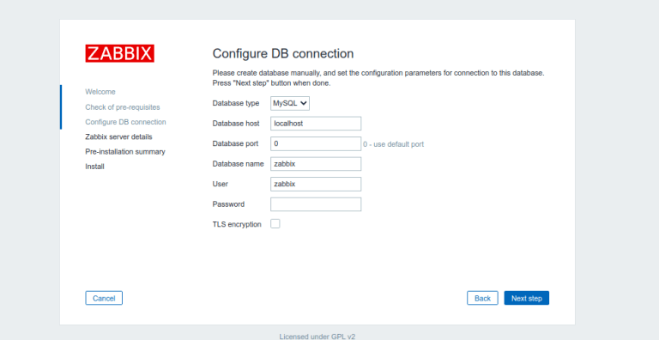This screenshot has height=340, width=659.
Task: Click the '0 - use default port' hint
Action: (x=393, y=144)
